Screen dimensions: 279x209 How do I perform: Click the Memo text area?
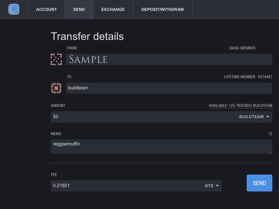point(161,146)
